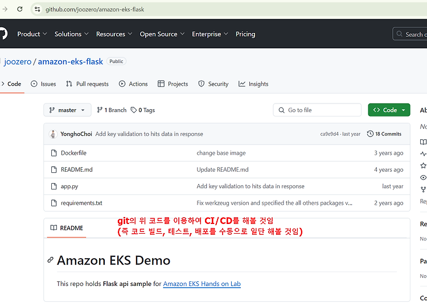Open Amazon EKS Hands on Lab link
Viewport: 427px width, 303px height.
pyautogui.click(x=202, y=284)
